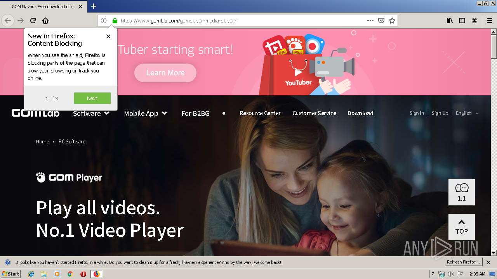Image resolution: width=497 pixels, height=279 pixels.
Task: Click the Home breadcrumb link
Action: click(42, 141)
